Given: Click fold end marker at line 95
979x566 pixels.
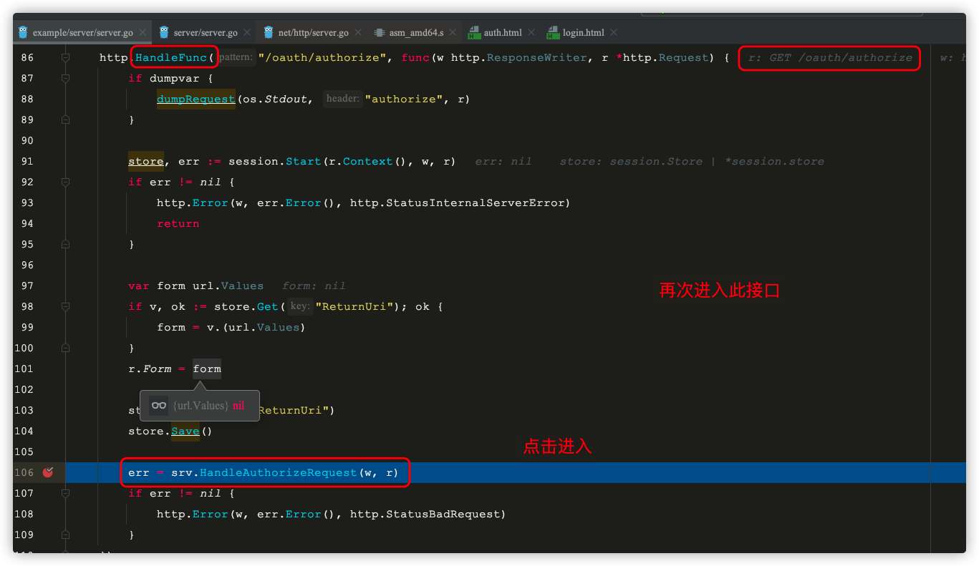Looking at the screenshot, I should pos(65,244).
